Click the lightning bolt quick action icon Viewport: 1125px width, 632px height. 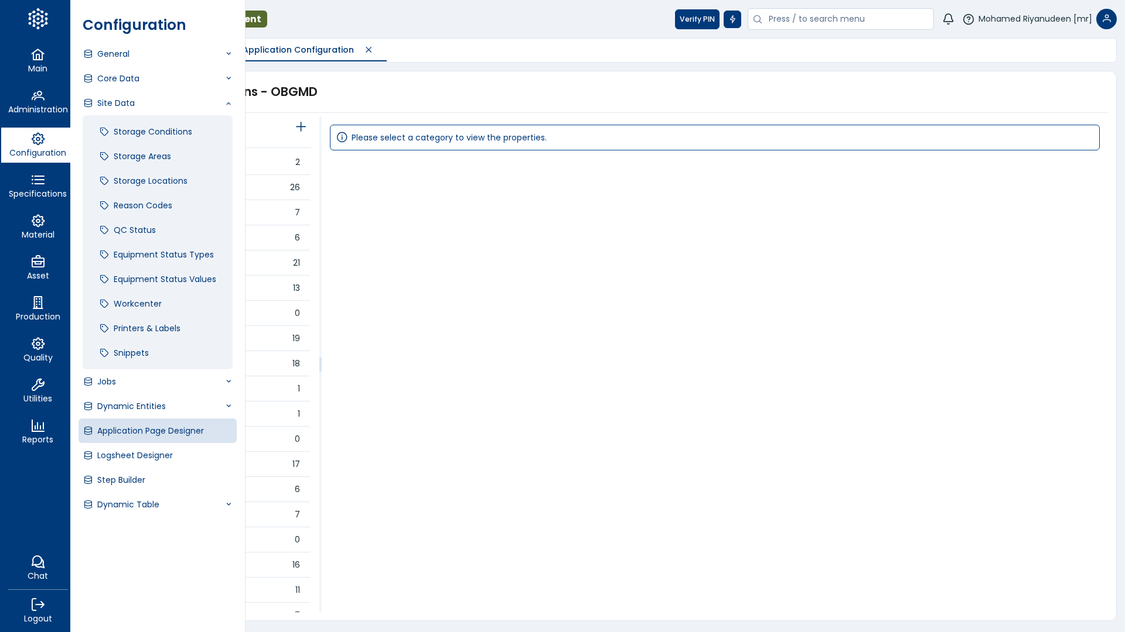732,19
